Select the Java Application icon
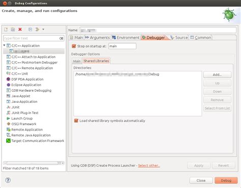This screenshot has height=188, width=241. pyautogui.click(x=9, y=101)
